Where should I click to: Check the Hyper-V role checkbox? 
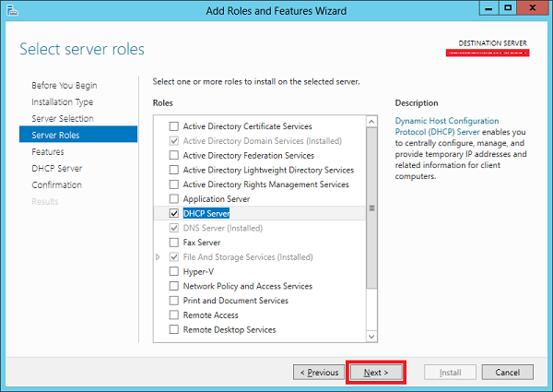[175, 271]
